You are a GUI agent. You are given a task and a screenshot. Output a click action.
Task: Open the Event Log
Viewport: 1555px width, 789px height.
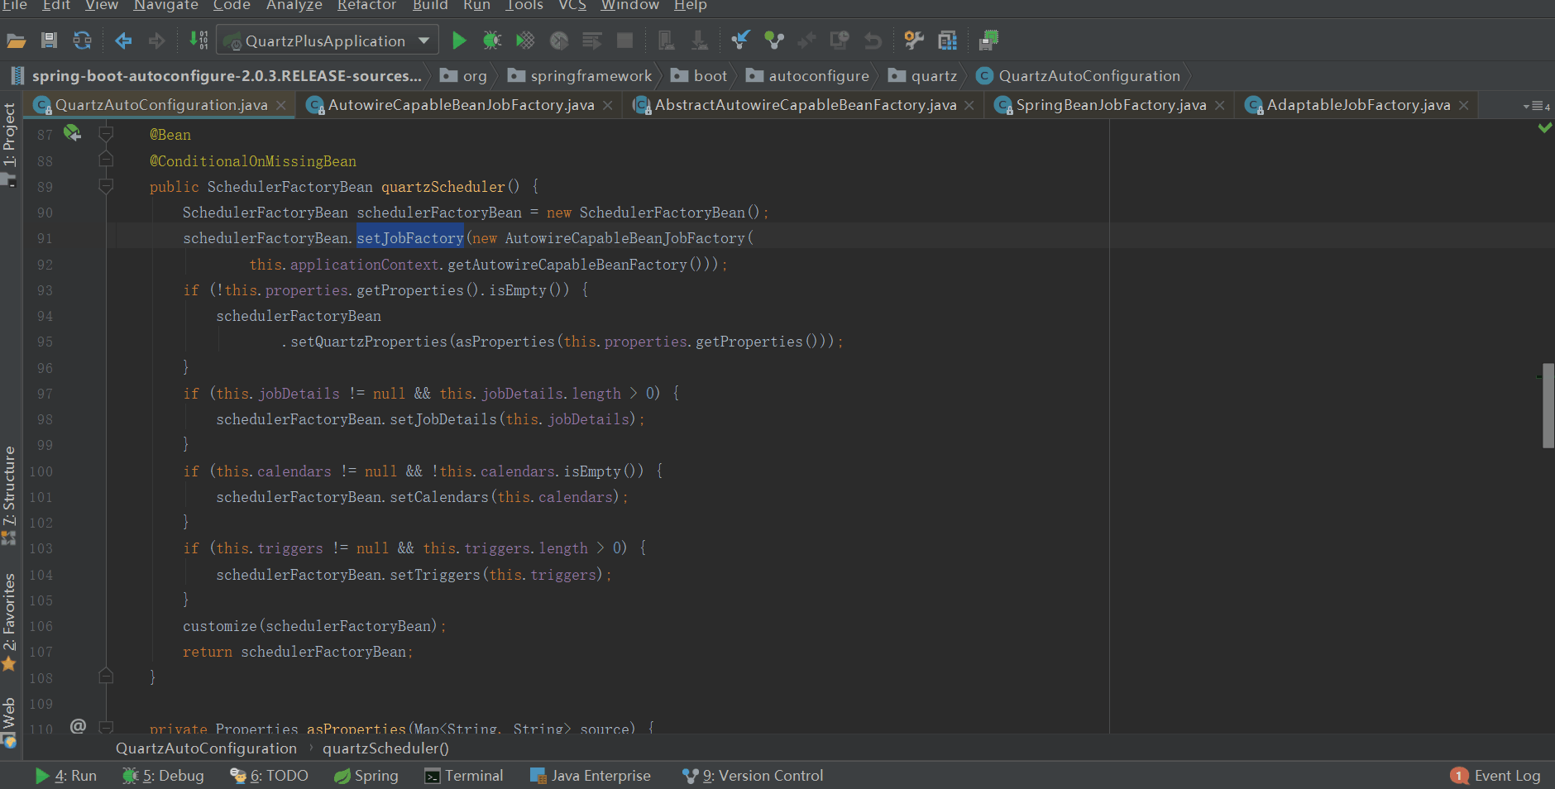1496,776
